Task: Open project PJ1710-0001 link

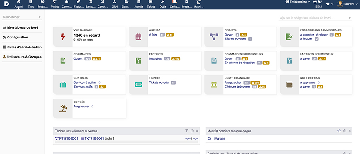Action: [67, 139]
